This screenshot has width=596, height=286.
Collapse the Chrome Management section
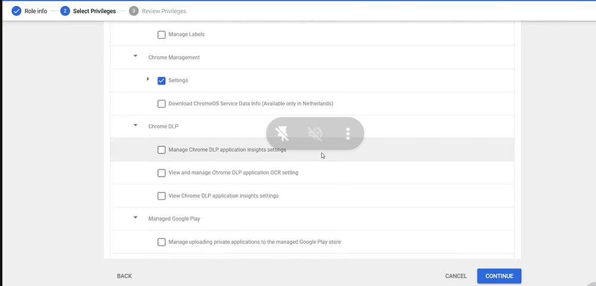135,57
